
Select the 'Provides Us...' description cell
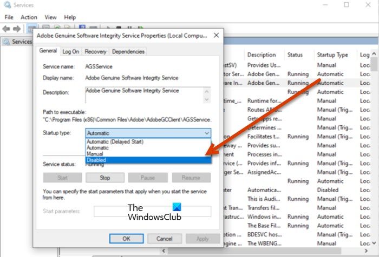[x=264, y=65]
